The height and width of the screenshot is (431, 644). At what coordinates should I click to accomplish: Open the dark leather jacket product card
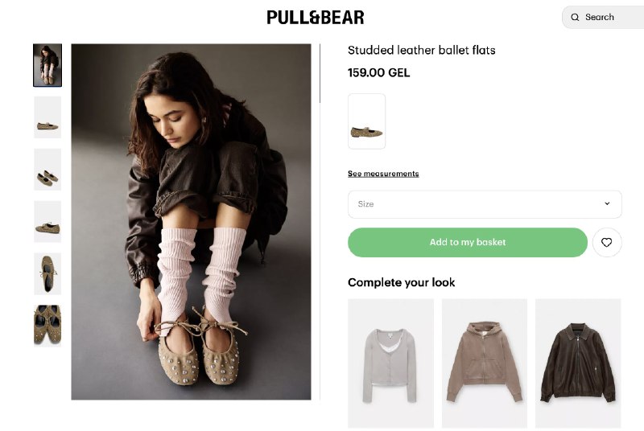pos(578,363)
